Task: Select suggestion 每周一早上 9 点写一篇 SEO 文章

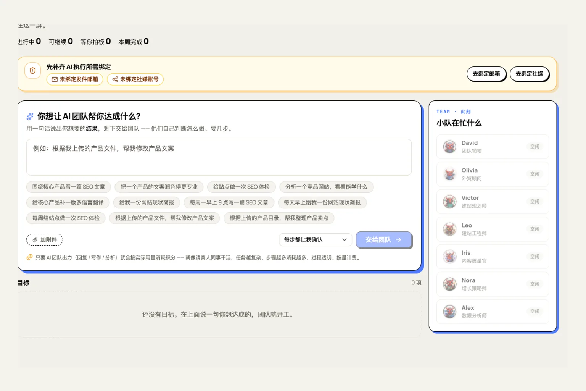Action: point(229,203)
